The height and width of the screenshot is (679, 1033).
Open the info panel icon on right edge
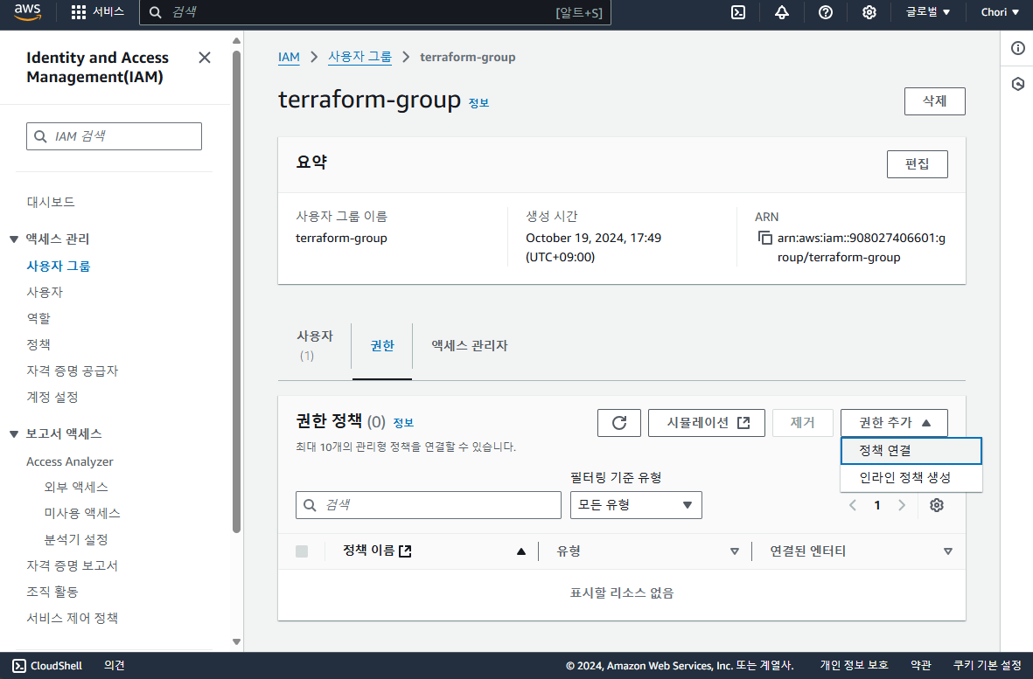[1018, 48]
